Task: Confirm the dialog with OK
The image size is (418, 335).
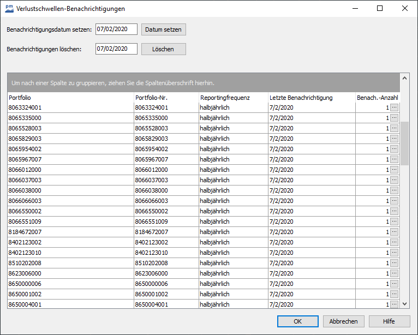Action: tap(297, 321)
